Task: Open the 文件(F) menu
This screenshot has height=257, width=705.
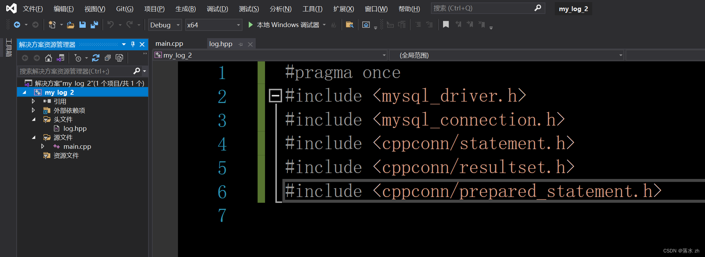Action: coord(33,9)
